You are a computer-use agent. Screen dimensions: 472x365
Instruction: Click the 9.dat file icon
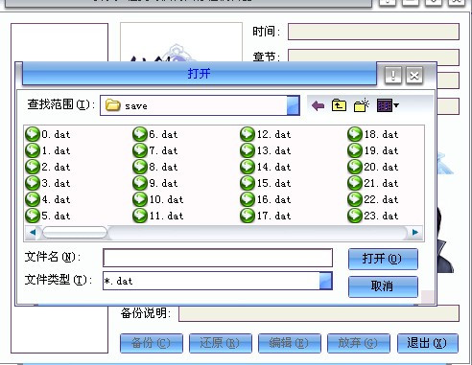[140, 183]
